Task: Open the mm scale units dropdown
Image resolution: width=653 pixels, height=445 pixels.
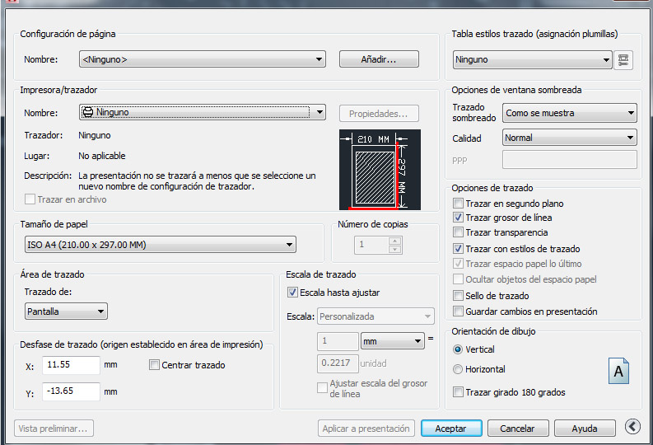Action: pos(392,341)
